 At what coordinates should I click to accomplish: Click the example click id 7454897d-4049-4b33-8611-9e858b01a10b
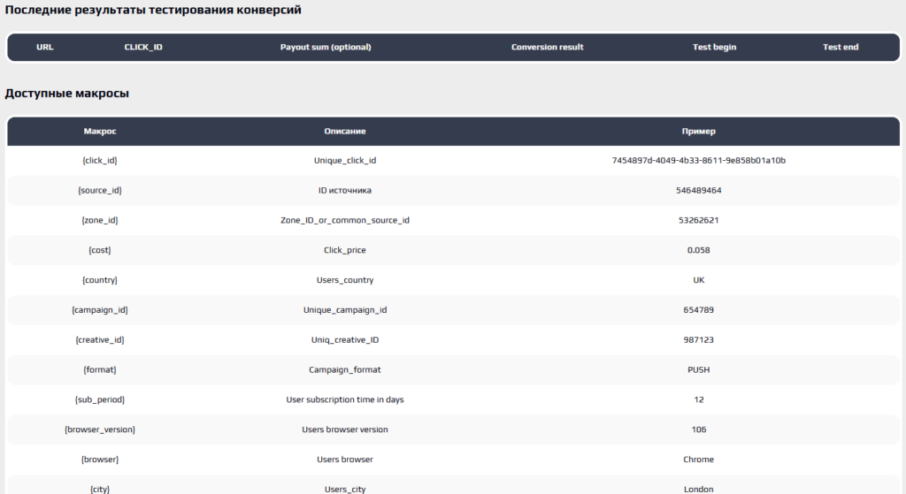point(699,161)
